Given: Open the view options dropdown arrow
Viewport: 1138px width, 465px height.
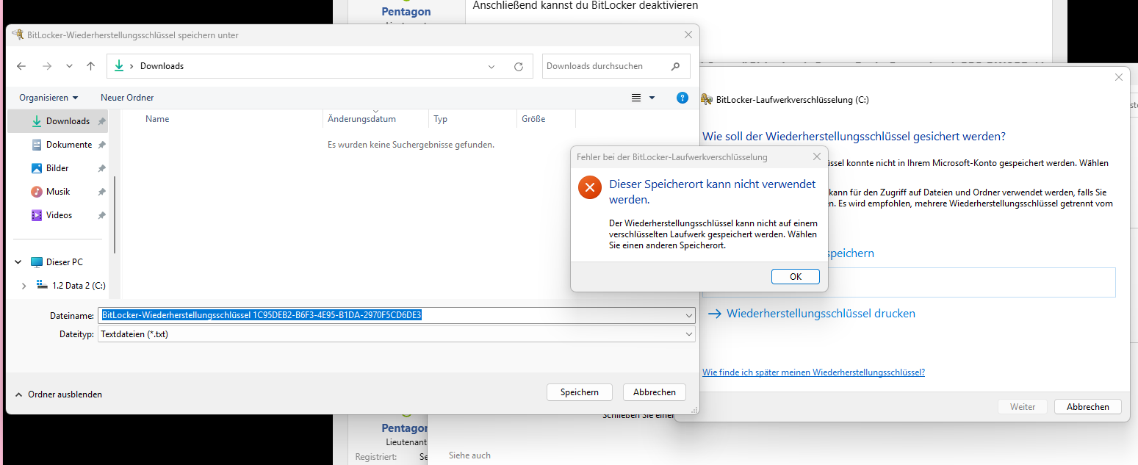Looking at the screenshot, I should click(652, 98).
